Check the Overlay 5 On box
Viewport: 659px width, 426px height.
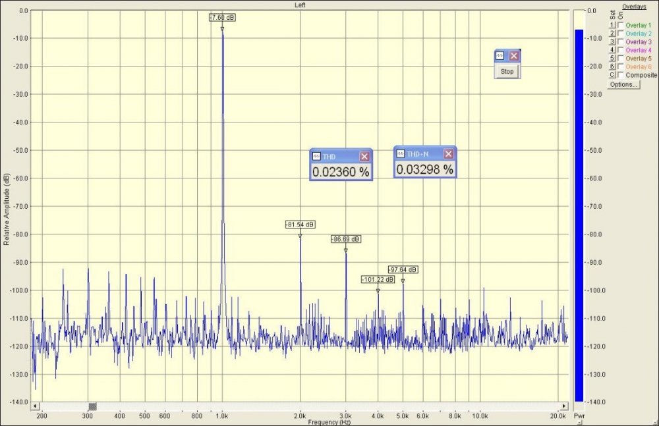pyautogui.click(x=621, y=59)
